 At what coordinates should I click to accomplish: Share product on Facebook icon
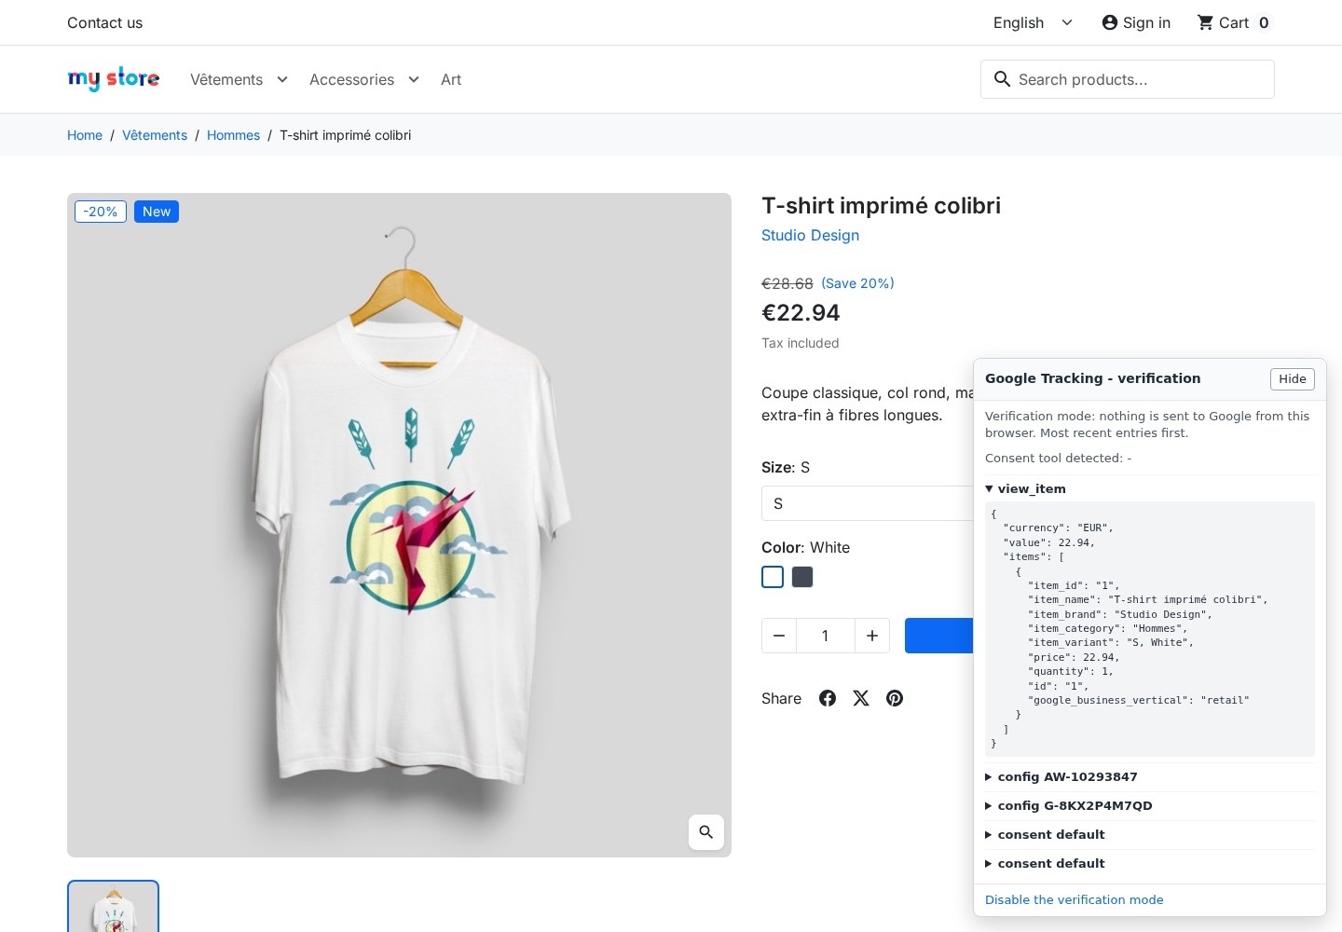click(x=828, y=698)
